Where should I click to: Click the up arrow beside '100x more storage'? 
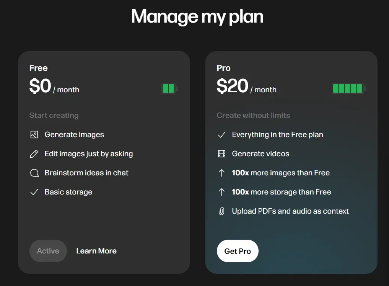(x=221, y=192)
